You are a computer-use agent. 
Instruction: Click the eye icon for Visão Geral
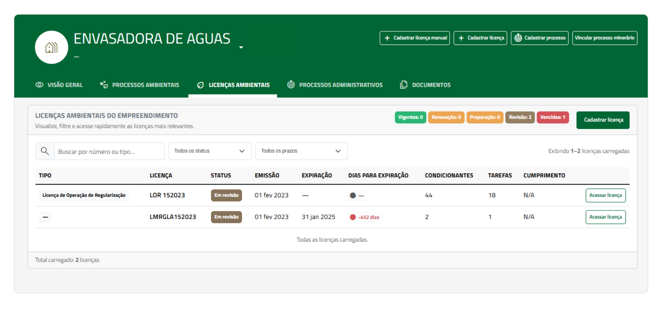tap(39, 85)
